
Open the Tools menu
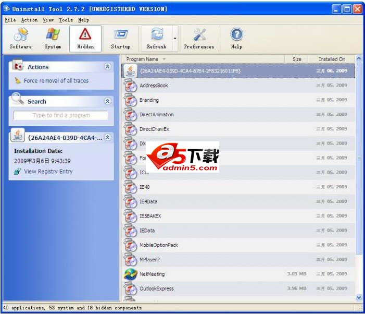pyautogui.click(x=66, y=20)
